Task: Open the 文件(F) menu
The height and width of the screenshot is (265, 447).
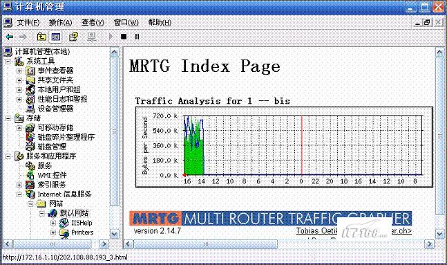Action: pos(28,23)
